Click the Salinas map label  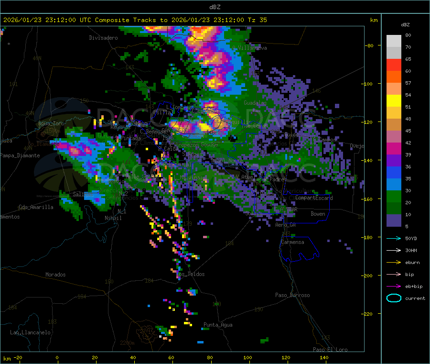point(83,194)
